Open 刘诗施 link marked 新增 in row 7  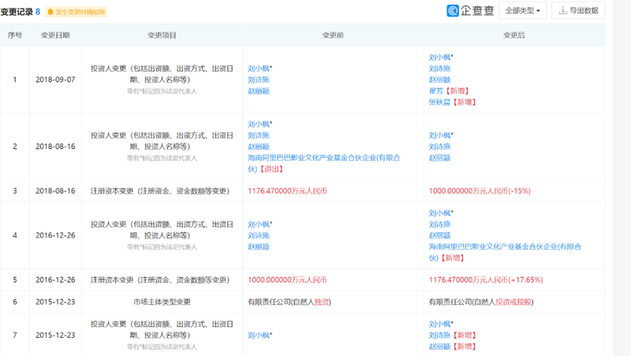(439, 336)
